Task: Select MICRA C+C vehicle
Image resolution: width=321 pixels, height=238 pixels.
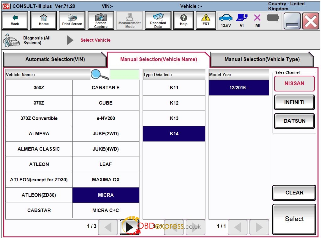Action: pyautogui.click(x=106, y=210)
